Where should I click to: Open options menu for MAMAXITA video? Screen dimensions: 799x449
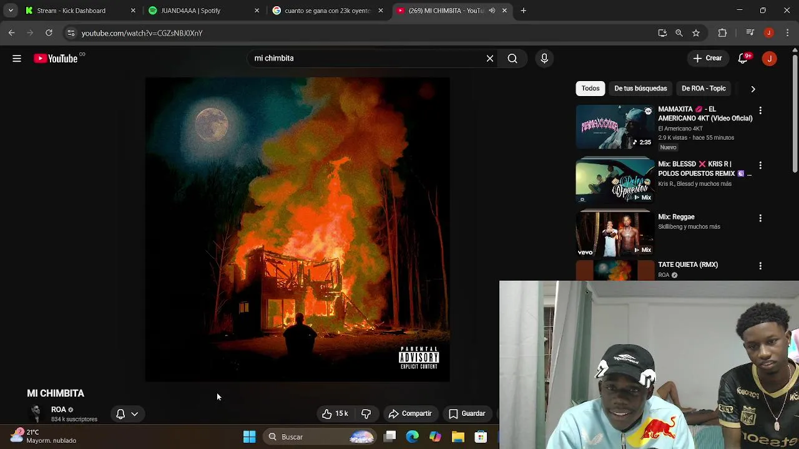760,110
